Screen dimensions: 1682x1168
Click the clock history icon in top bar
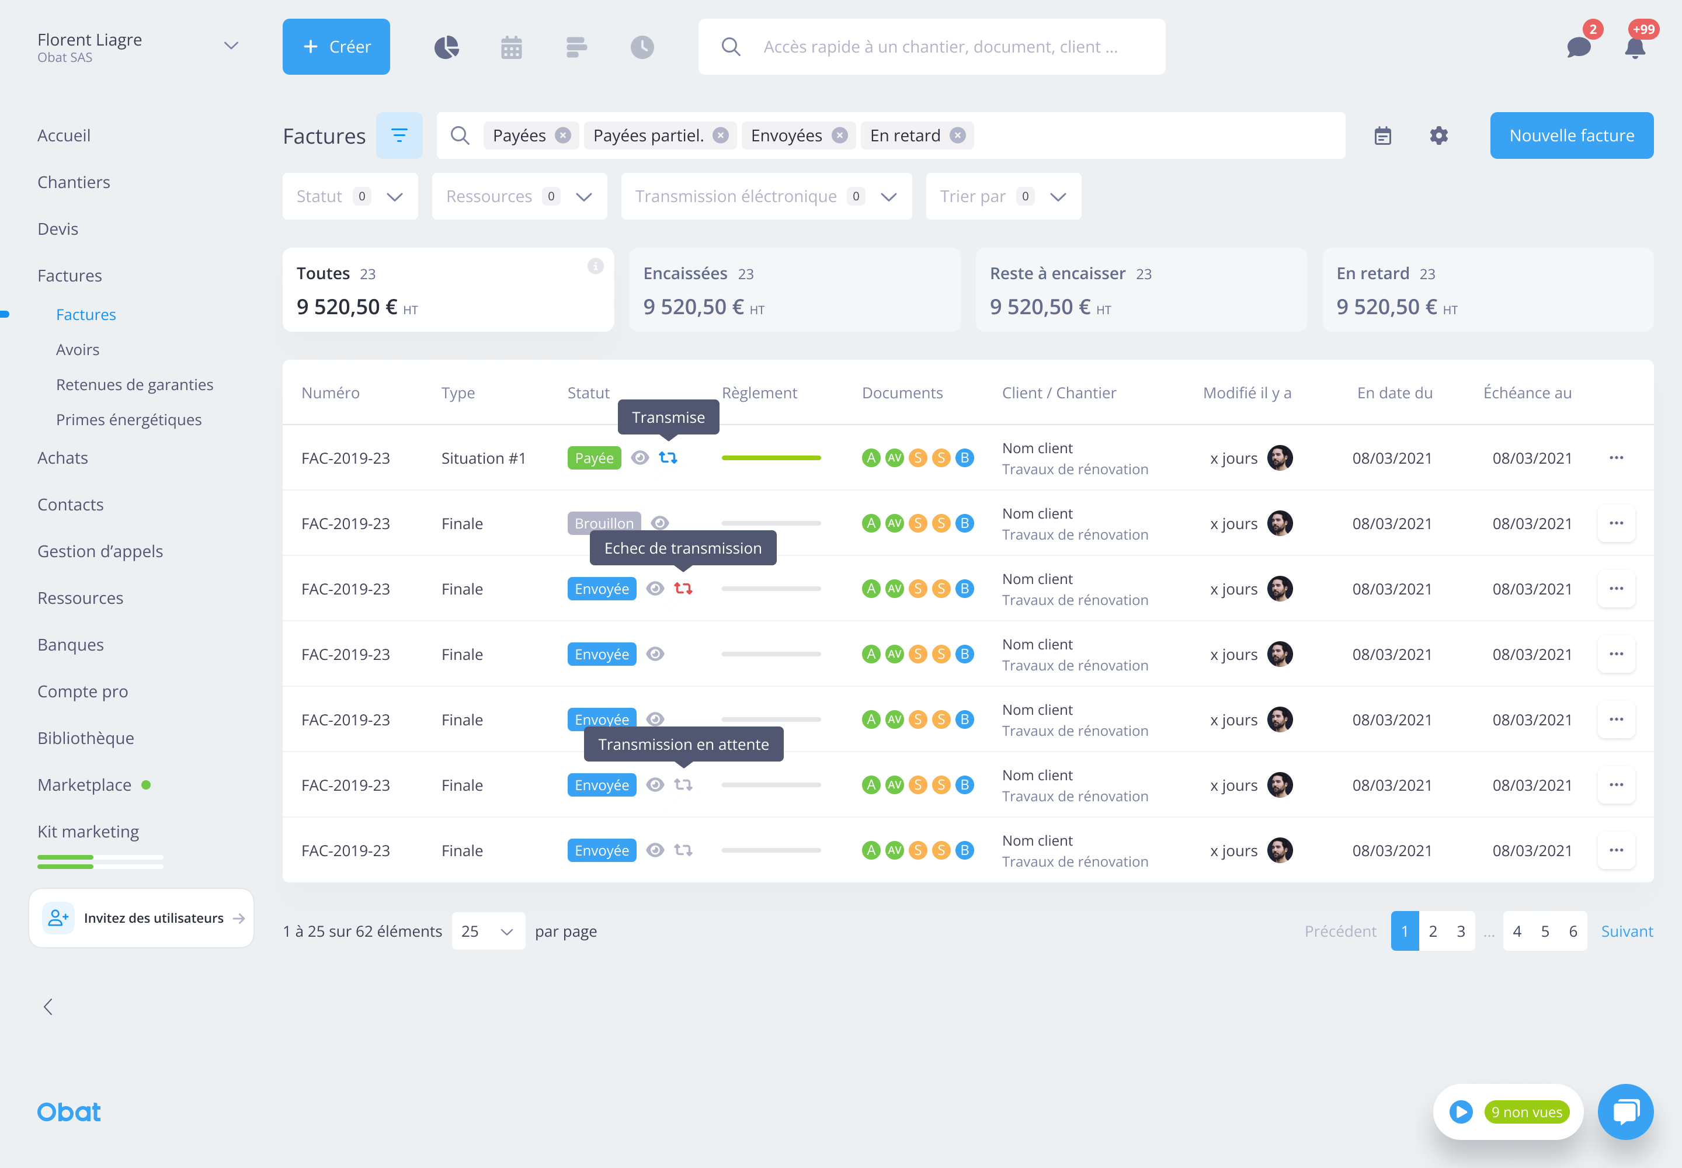tap(642, 47)
